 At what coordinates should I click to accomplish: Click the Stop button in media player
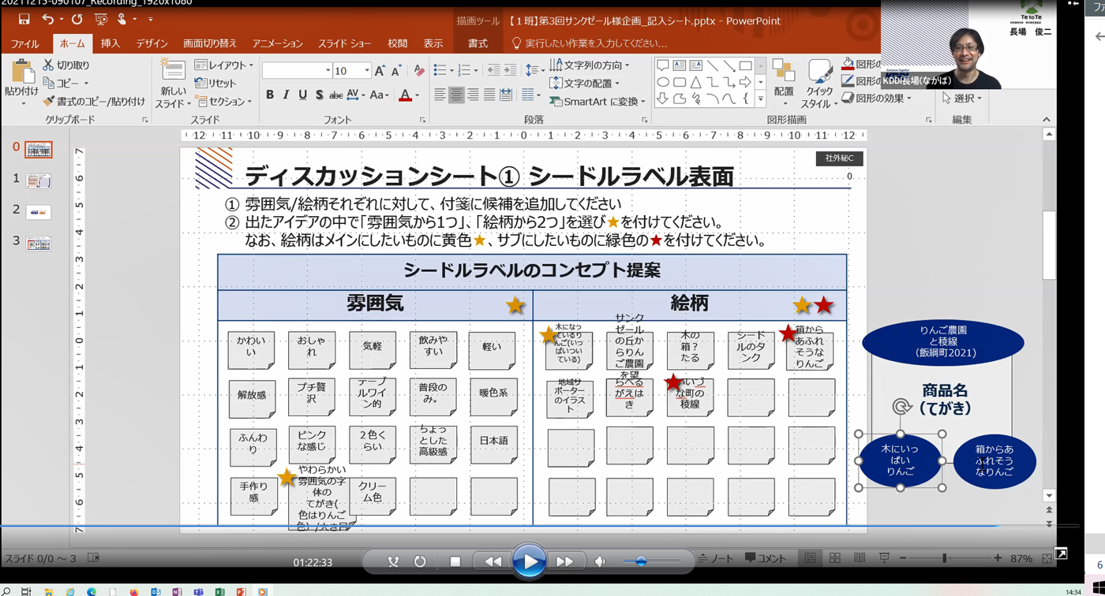pos(455,561)
